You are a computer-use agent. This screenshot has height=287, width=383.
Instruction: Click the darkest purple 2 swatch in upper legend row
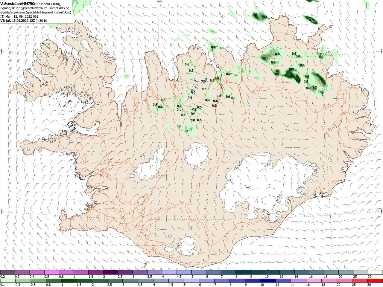pyautogui.click(x=110, y=272)
